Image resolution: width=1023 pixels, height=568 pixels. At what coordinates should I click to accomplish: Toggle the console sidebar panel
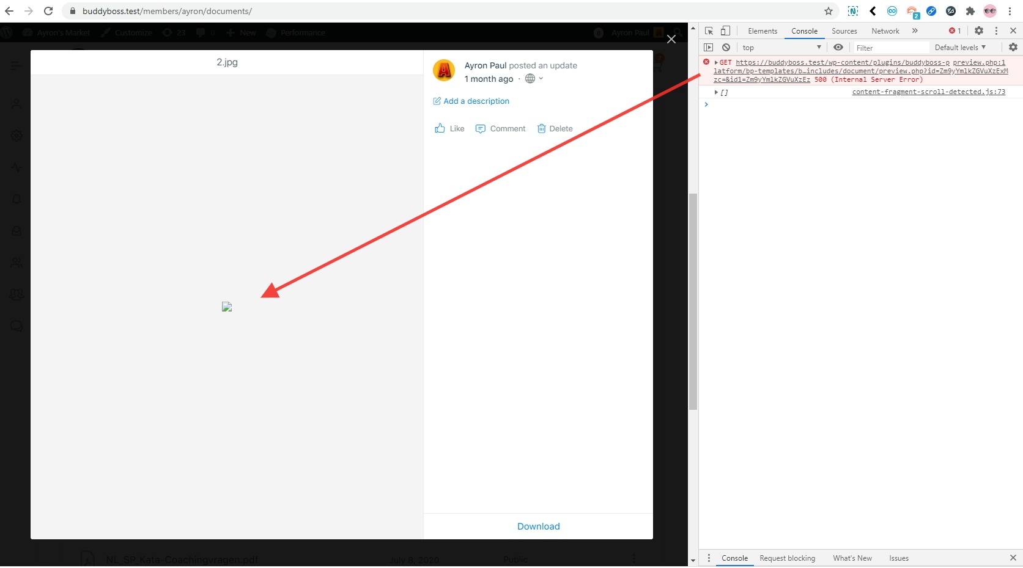[709, 47]
